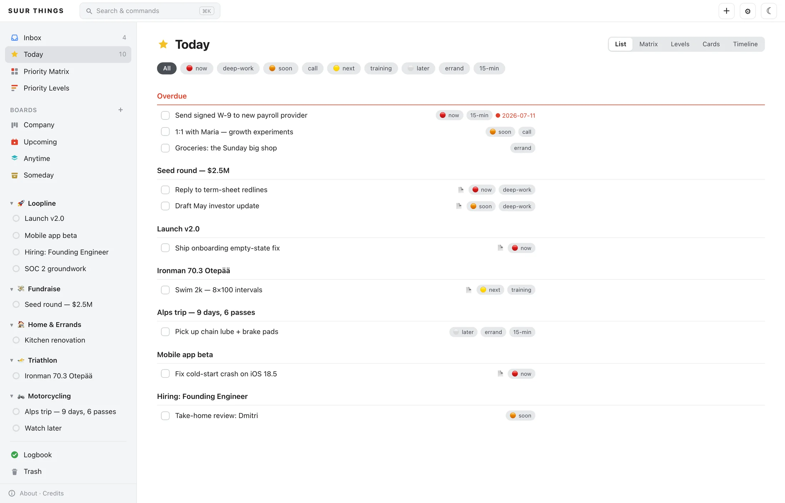The height and width of the screenshot is (503, 785).
Task: Toggle dark mode moon icon
Action: (x=769, y=11)
